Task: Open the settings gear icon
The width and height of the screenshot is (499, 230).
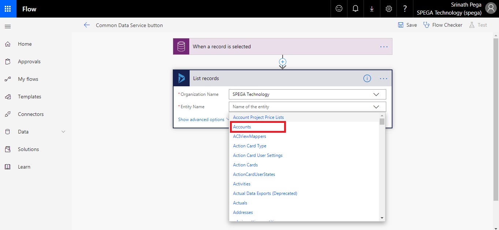Action: pyautogui.click(x=388, y=9)
